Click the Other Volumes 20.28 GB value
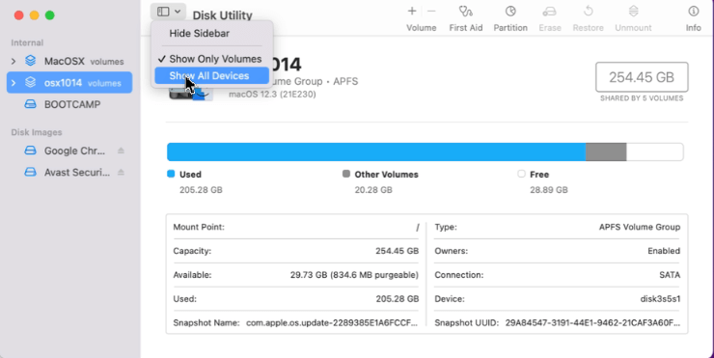 click(373, 190)
